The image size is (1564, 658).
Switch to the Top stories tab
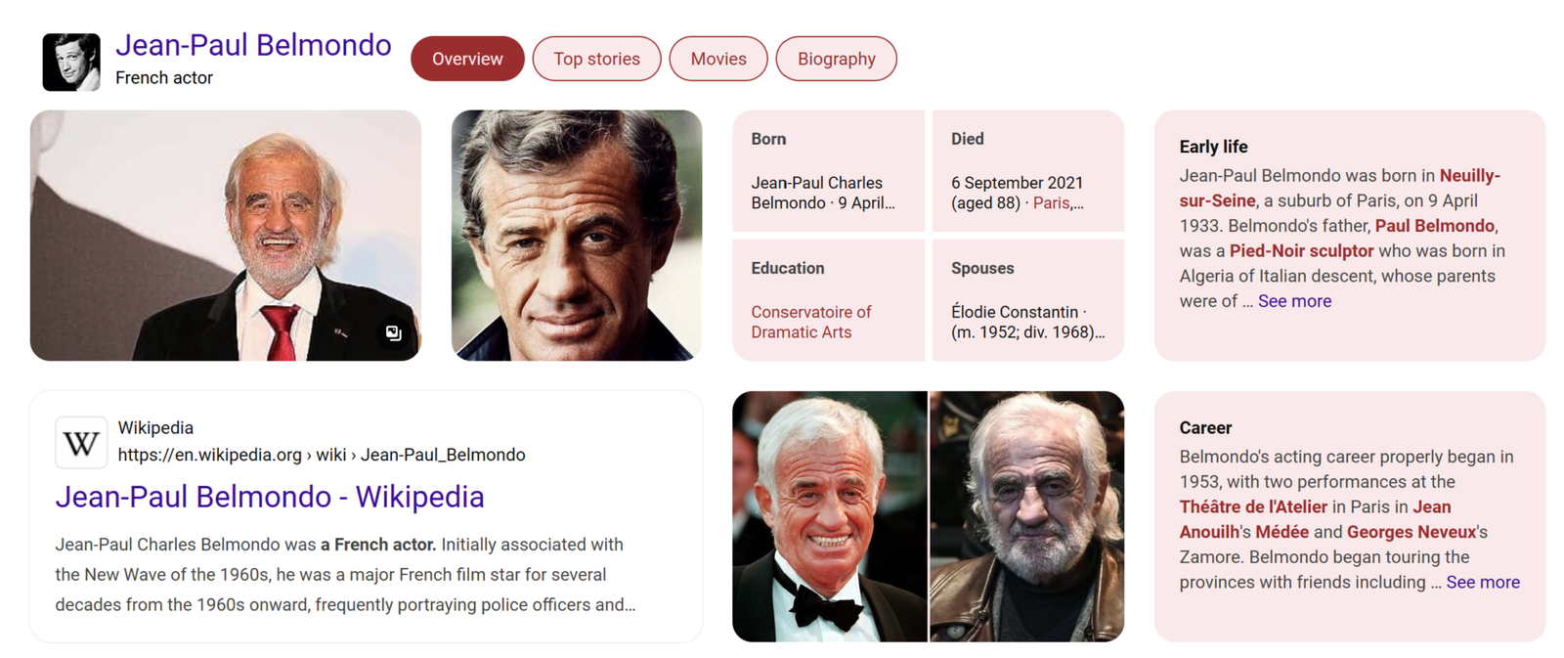(596, 59)
